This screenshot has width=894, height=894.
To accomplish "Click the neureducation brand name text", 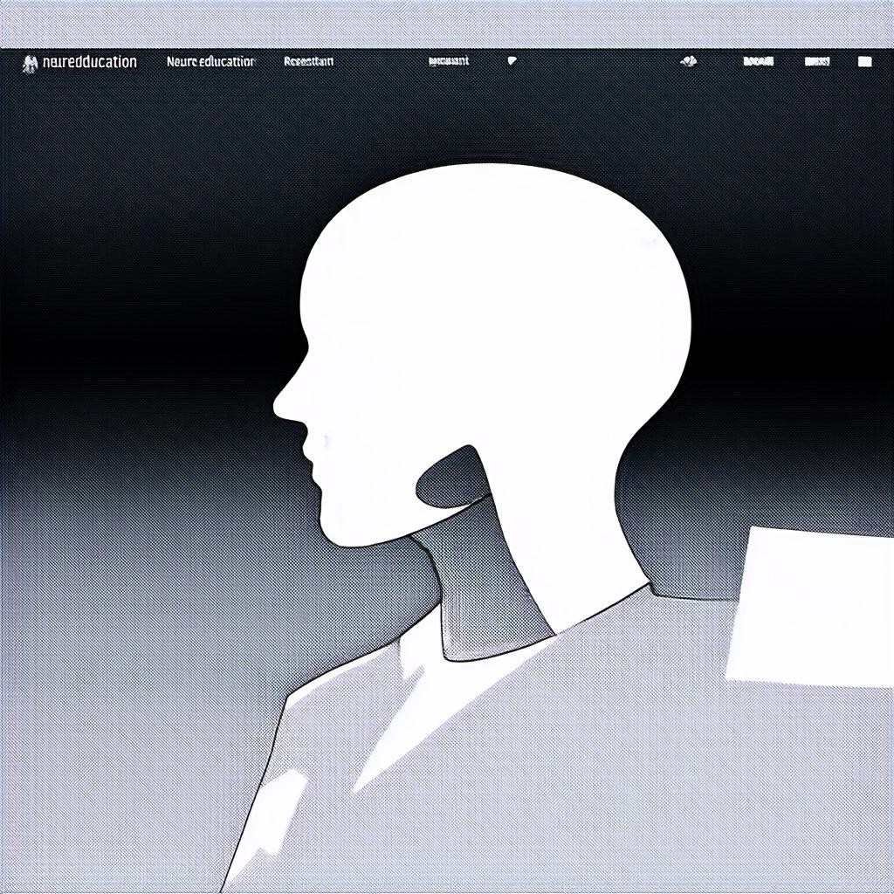I will point(89,62).
